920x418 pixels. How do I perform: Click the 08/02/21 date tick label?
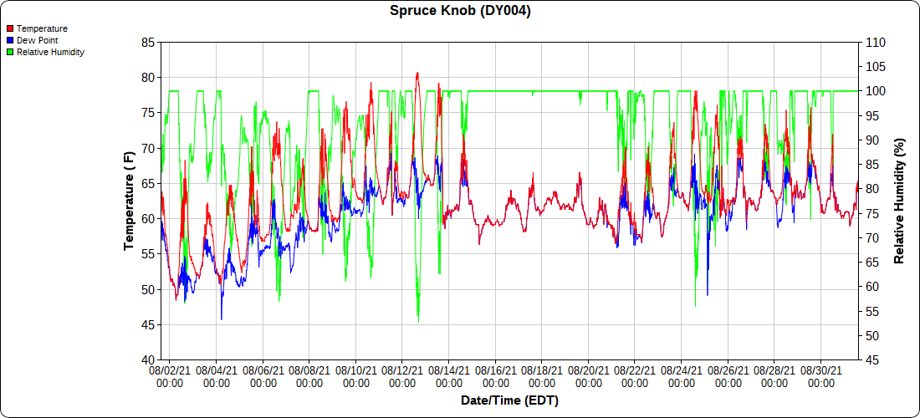(x=170, y=370)
